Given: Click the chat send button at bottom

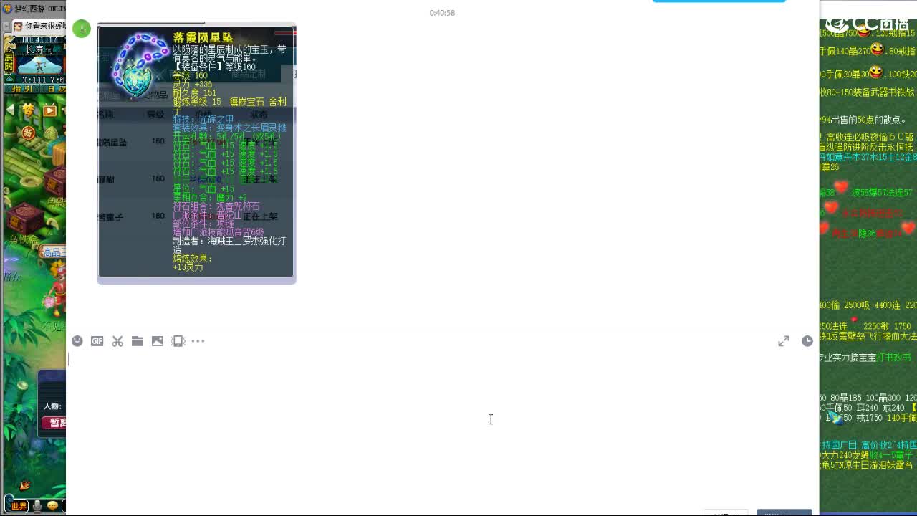Looking at the screenshot, I should (x=784, y=513).
